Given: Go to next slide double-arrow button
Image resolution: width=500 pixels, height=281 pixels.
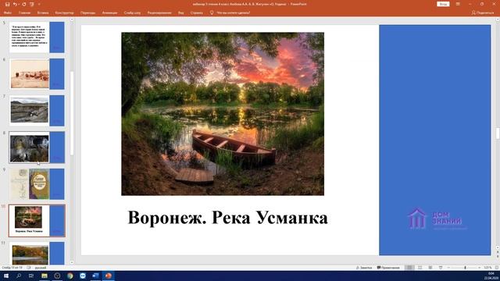Looking at the screenshot, I should click(498, 256).
